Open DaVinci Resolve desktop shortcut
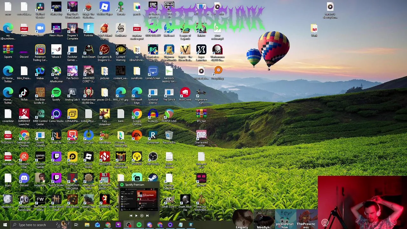This screenshot has height=229, width=407. pos(40,10)
